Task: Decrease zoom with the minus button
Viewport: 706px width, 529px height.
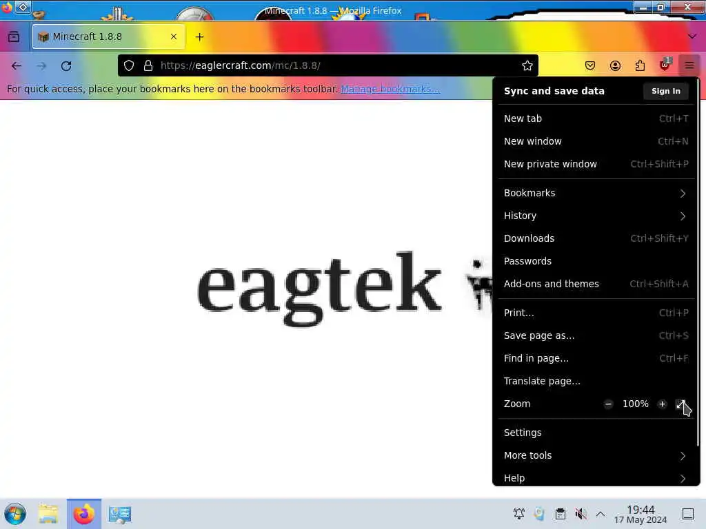Action: (608, 404)
